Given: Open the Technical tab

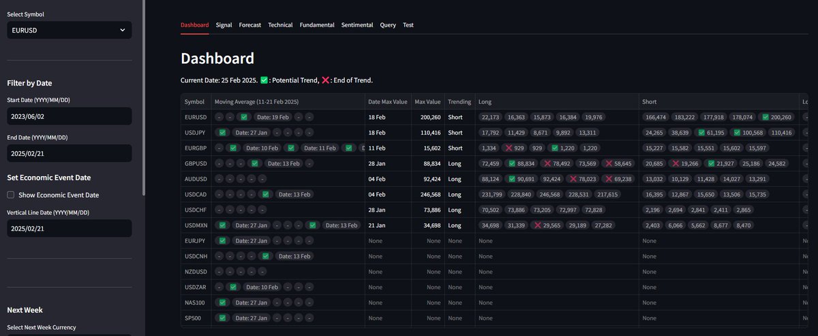Looking at the screenshot, I should (x=280, y=25).
